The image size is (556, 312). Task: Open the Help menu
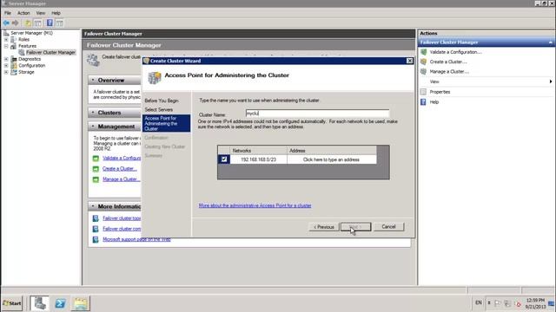coord(56,13)
